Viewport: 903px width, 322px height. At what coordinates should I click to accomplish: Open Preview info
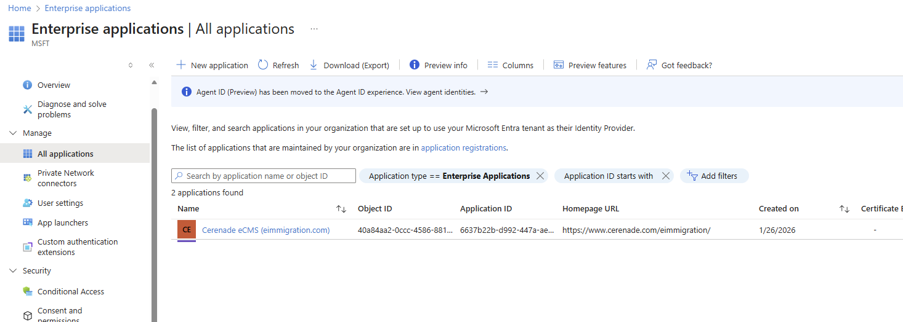439,65
